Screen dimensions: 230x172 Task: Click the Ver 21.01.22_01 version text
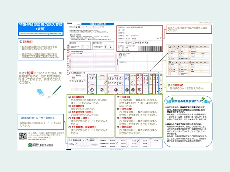click(x=206, y=23)
